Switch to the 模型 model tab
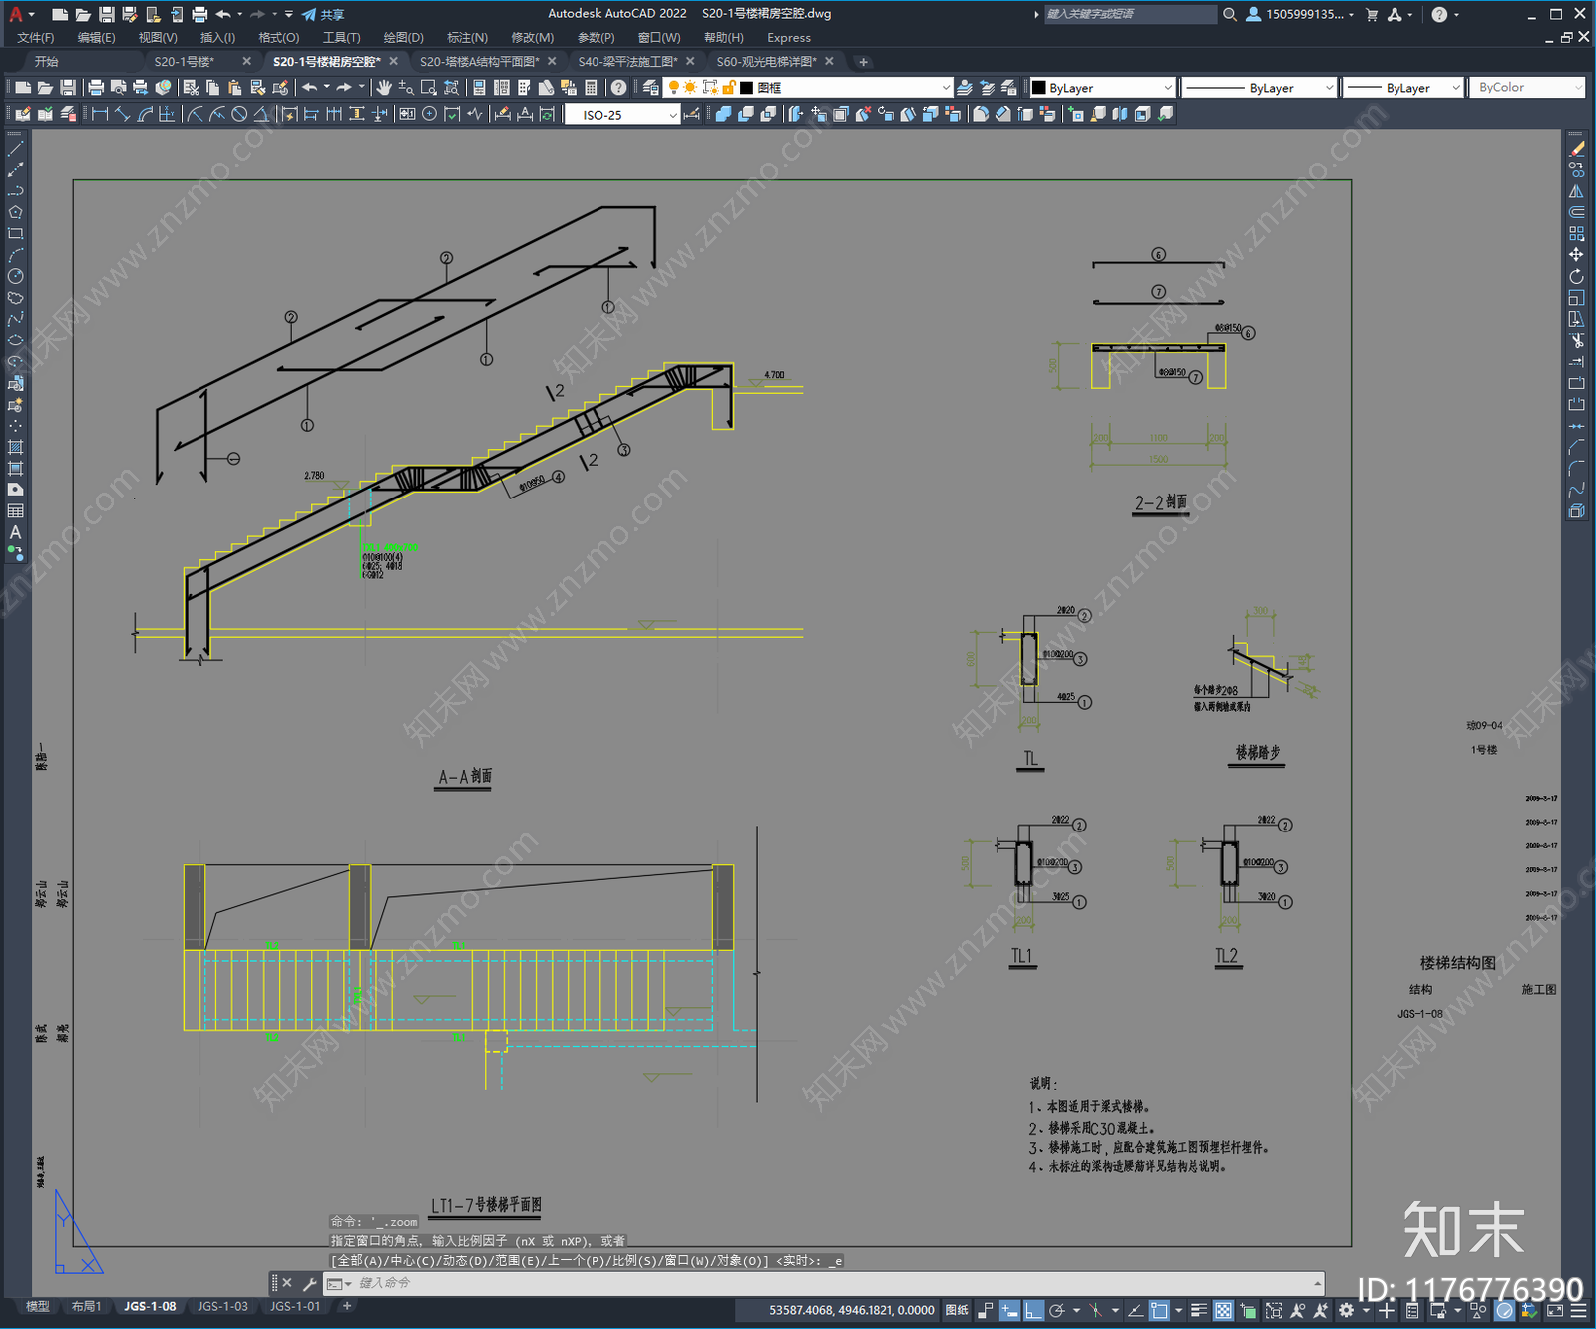Image resolution: width=1596 pixels, height=1329 pixels. [x=38, y=1306]
